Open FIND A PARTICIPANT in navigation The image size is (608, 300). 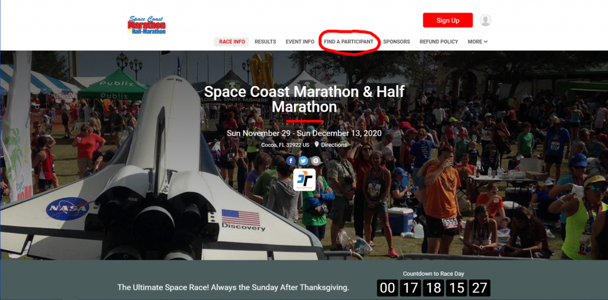click(x=349, y=42)
